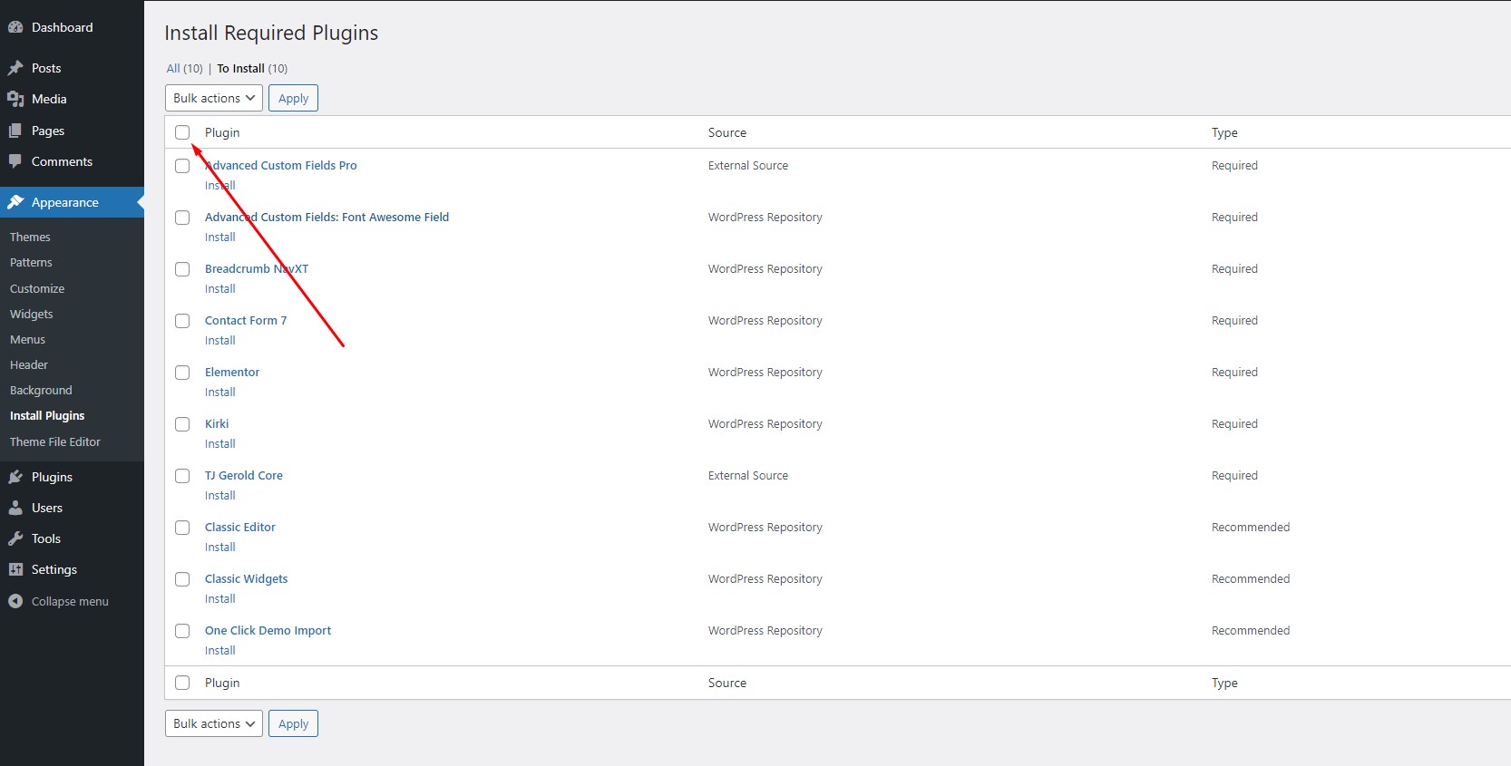Check the Elementor plugin checkbox

point(182,373)
